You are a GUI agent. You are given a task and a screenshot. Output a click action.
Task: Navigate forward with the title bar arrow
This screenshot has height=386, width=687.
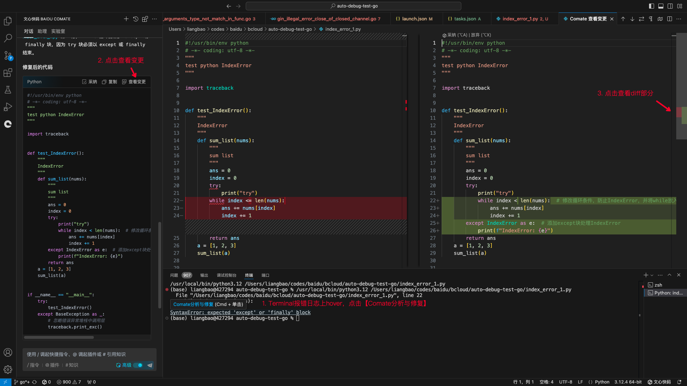[x=238, y=6]
